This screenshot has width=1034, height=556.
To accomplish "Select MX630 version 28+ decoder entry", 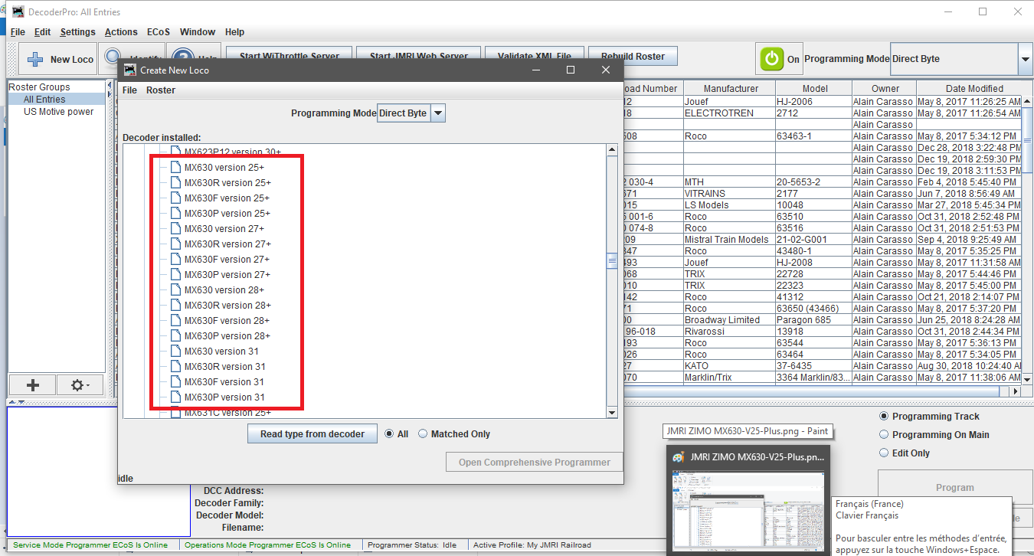I will pyautogui.click(x=224, y=290).
